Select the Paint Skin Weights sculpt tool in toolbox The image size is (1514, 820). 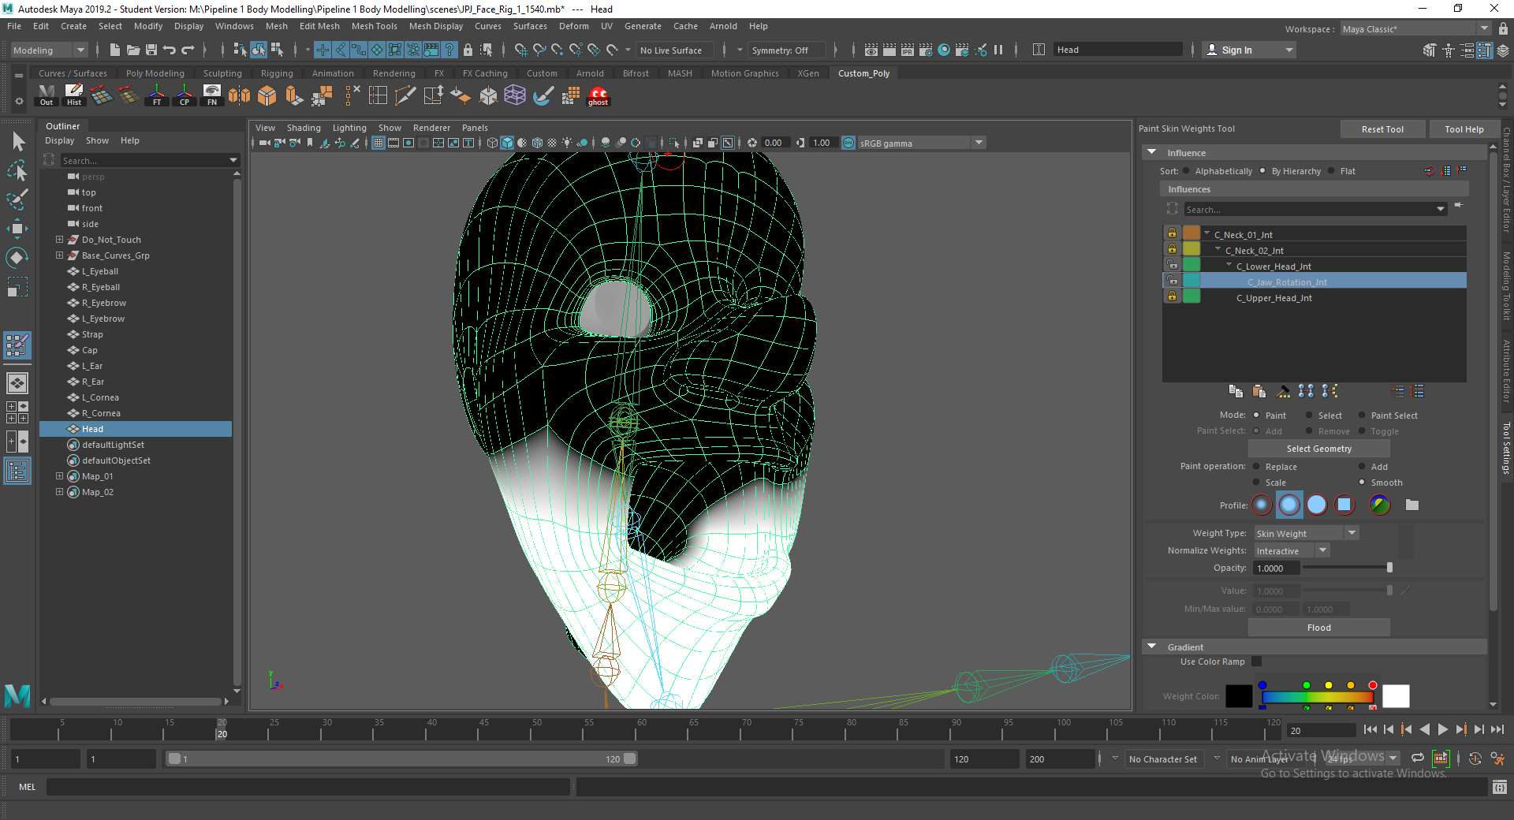click(17, 345)
